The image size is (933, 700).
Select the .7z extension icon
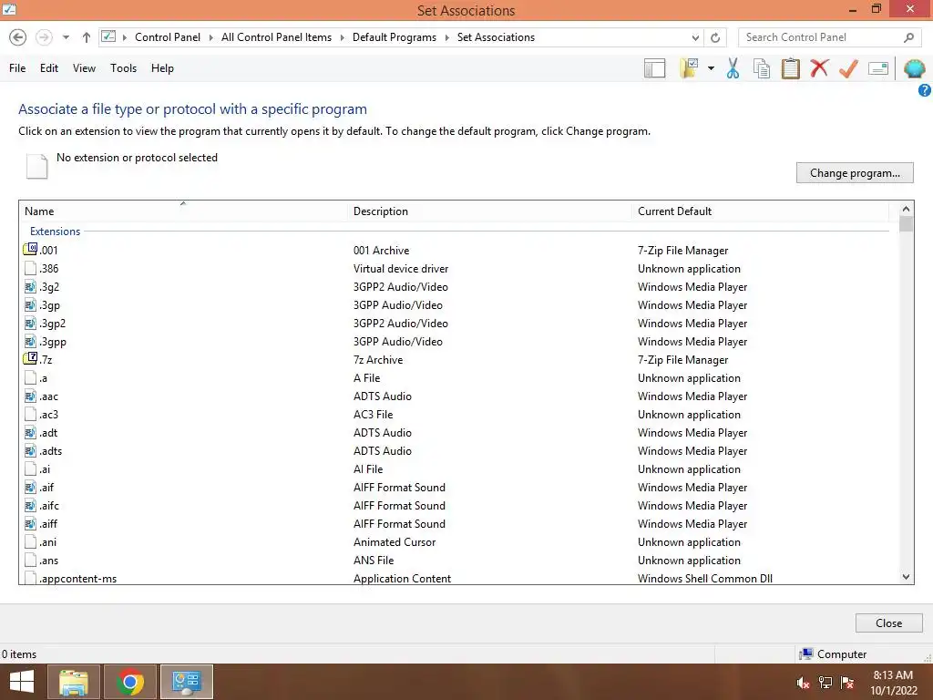pyautogui.click(x=30, y=359)
